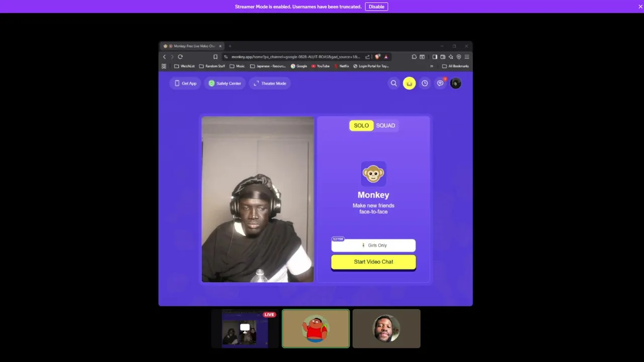Image resolution: width=644 pixels, height=362 pixels.
Task: Go forward in the browser
Action: (x=172, y=57)
